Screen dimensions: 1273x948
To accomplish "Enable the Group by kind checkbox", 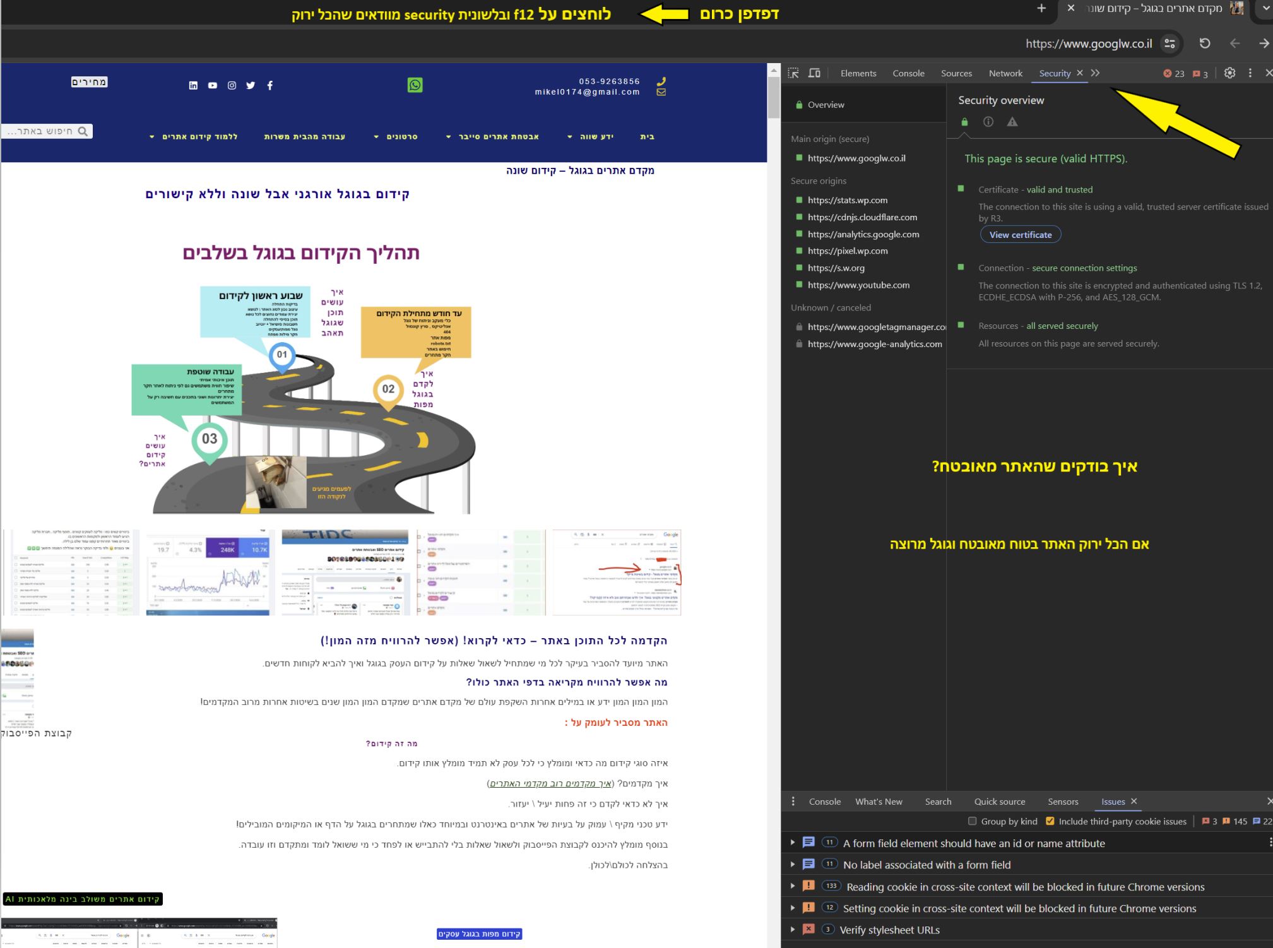I will pyautogui.click(x=972, y=821).
